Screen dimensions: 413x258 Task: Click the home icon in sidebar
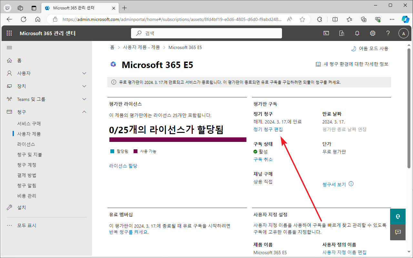click(9, 60)
